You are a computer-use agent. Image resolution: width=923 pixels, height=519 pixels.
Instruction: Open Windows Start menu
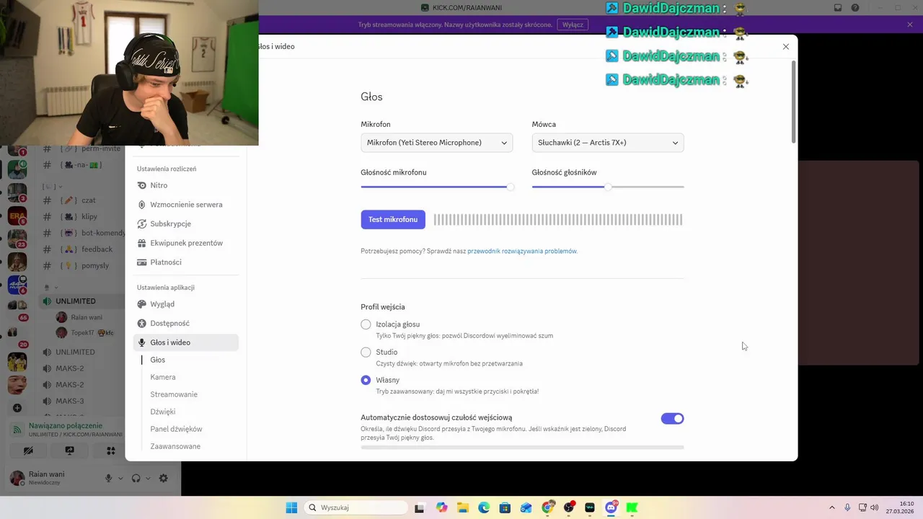291,507
